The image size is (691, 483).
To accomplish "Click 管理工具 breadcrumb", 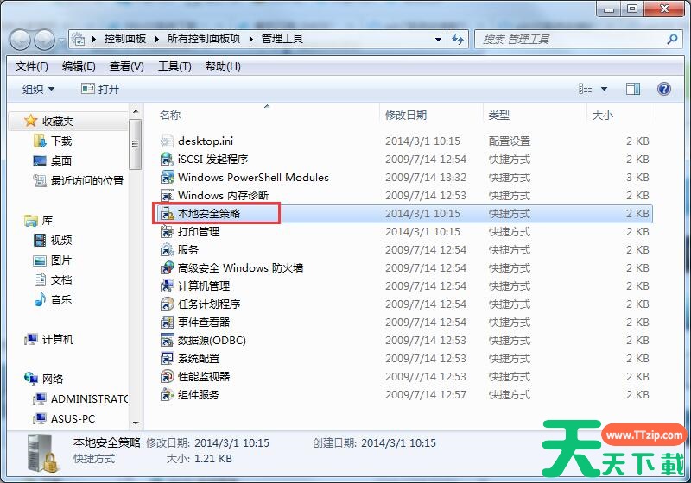I will pyautogui.click(x=282, y=39).
